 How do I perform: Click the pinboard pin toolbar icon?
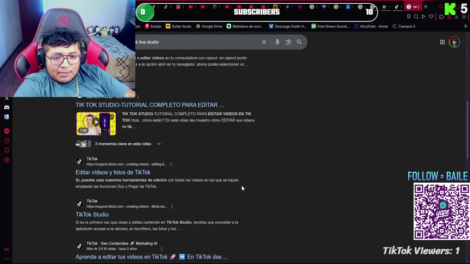click(409, 16)
